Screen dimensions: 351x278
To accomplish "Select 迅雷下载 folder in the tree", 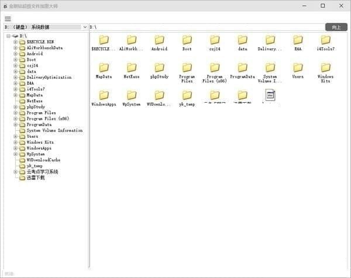I will [35, 178].
